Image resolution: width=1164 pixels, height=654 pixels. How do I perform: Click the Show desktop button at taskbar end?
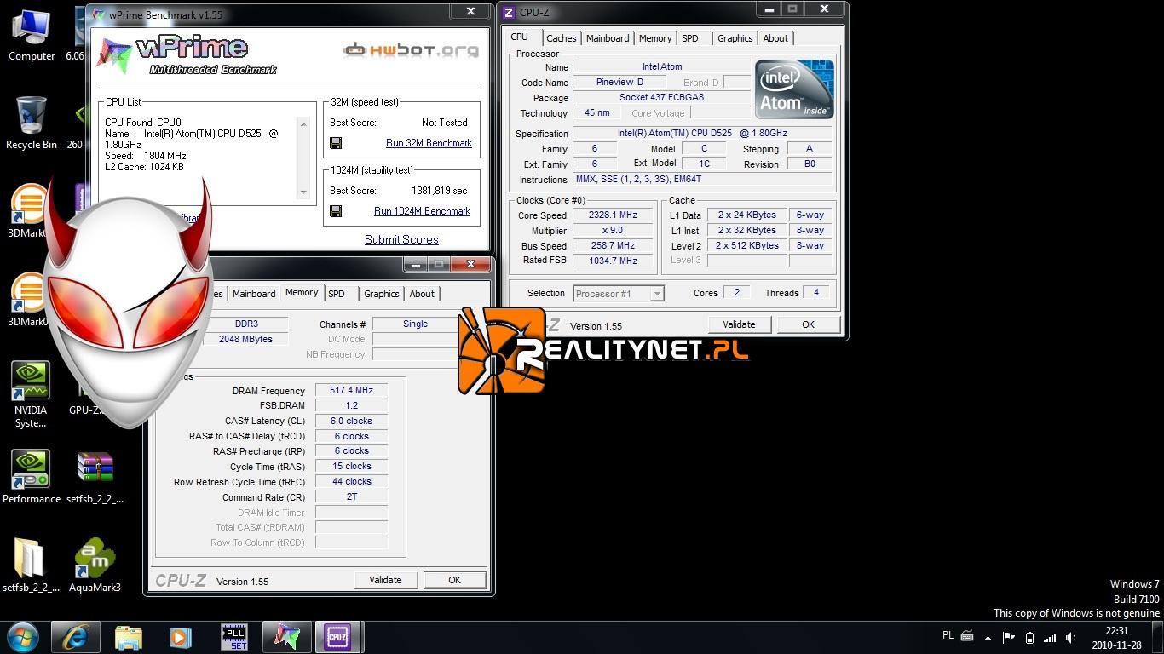tap(1158, 637)
